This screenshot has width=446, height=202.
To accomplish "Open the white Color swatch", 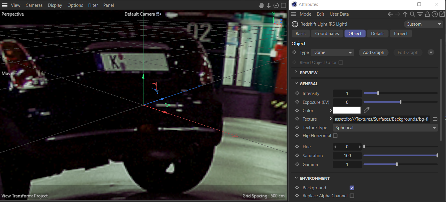I will click(347, 111).
